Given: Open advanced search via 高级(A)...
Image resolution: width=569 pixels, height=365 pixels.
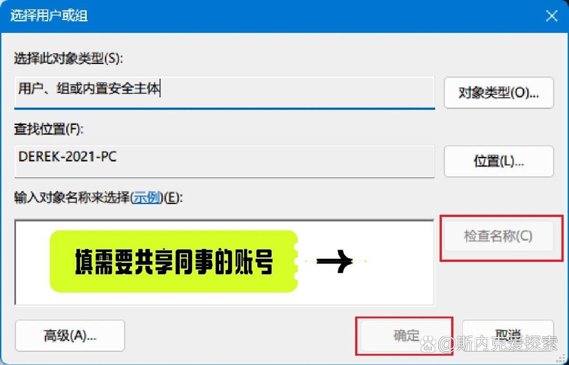Looking at the screenshot, I should 70,335.
